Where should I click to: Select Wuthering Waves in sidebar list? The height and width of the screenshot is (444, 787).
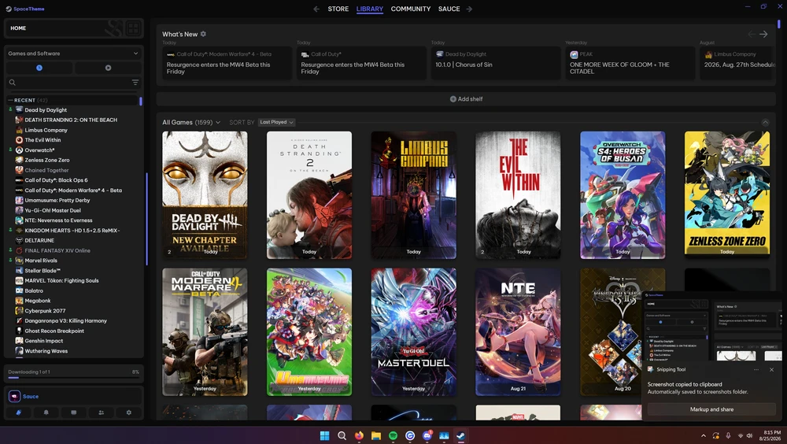(x=46, y=351)
